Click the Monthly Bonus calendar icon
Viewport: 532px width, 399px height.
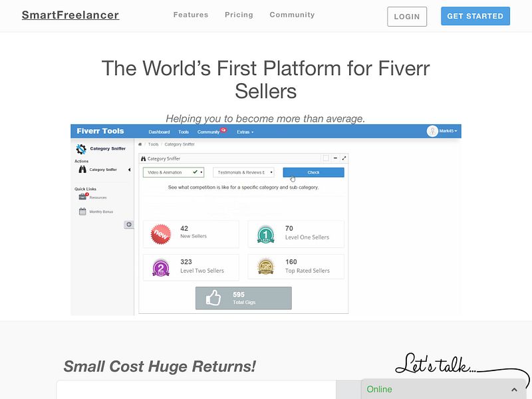click(x=82, y=211)
